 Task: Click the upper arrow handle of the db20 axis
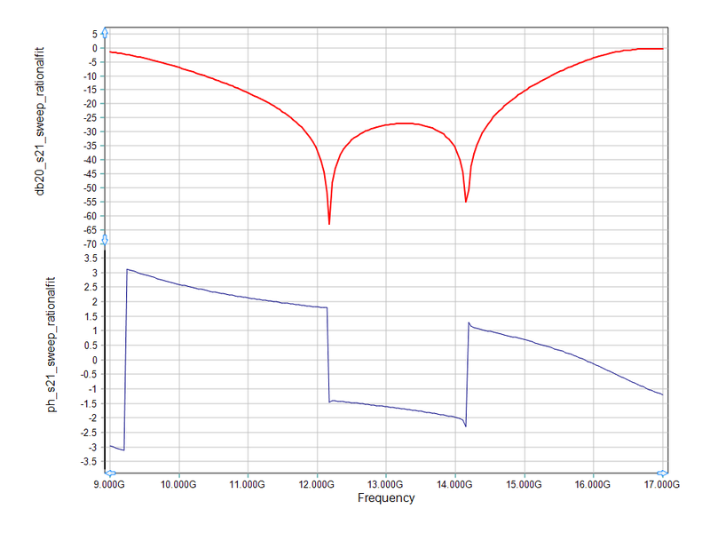(x=105, y=33)
